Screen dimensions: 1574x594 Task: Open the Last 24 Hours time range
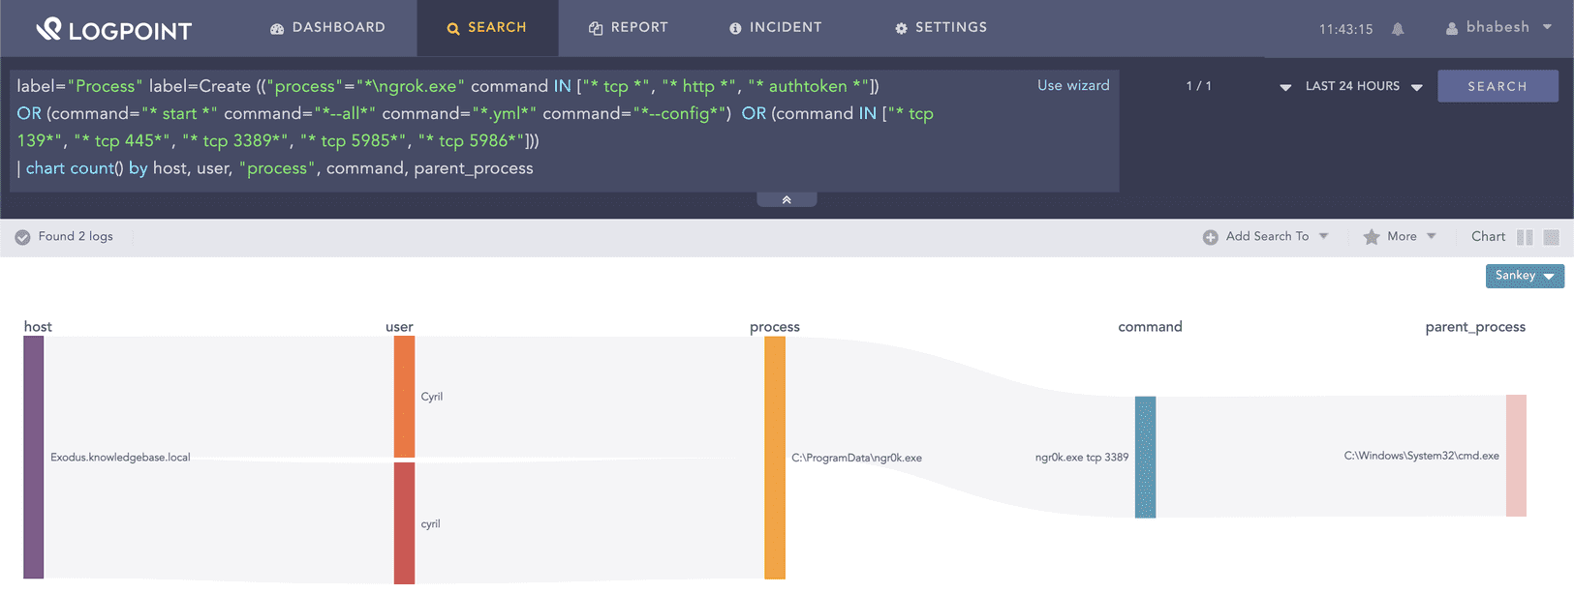[1363, 86]
